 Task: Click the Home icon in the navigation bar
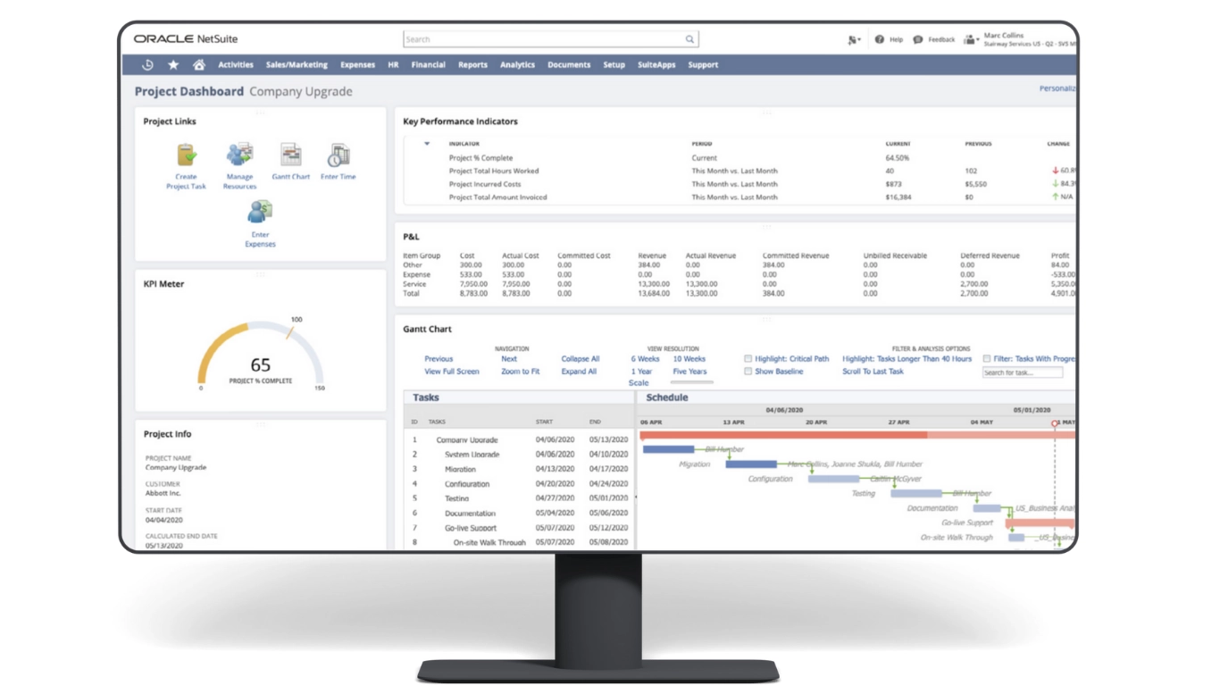pos(199,65)
